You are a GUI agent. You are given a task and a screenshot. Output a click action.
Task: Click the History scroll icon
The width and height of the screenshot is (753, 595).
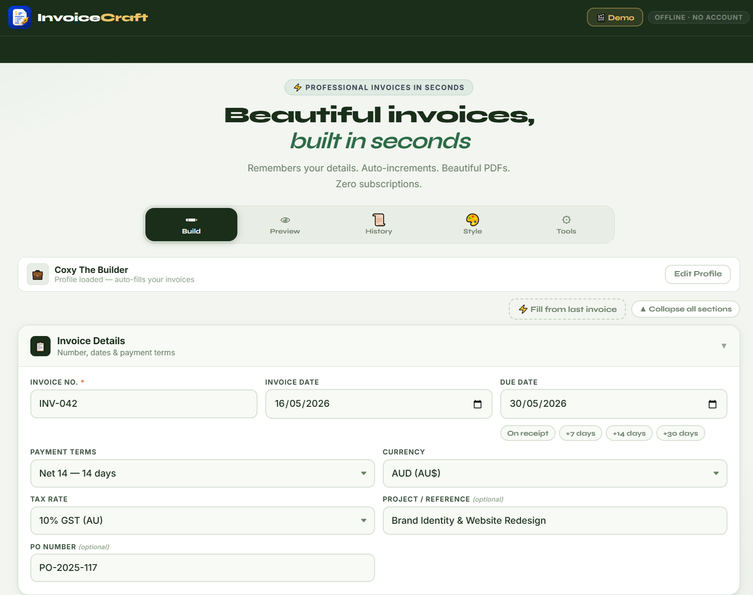(x=379, y=220)
